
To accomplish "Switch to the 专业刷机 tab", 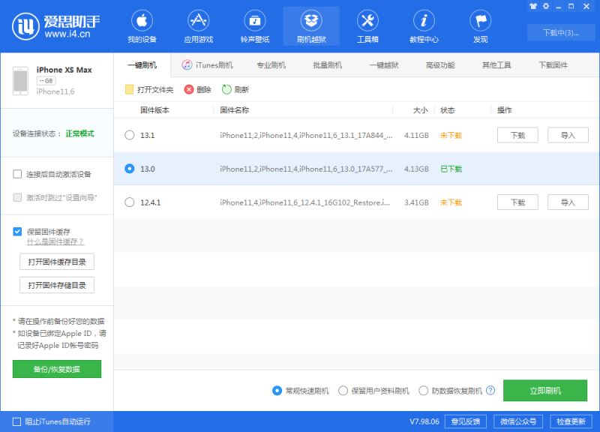I will tap(271, 65).
